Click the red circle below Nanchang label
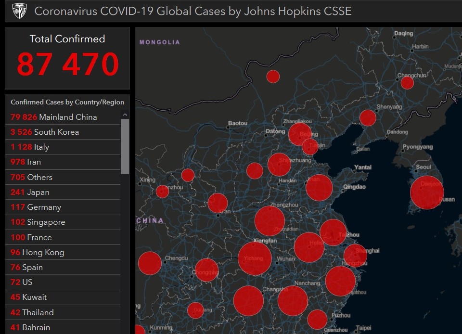462x334 pixels. [293, 301]
